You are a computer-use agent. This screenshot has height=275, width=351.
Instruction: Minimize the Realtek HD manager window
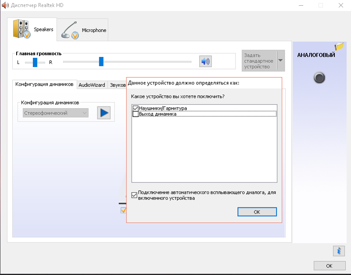tap(301, 5)
